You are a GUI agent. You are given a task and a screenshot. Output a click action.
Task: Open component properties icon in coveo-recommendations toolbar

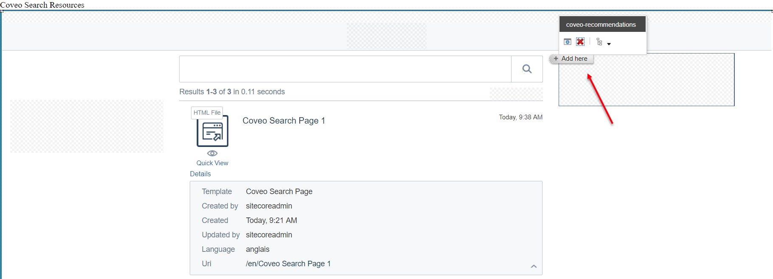[568, 42]
